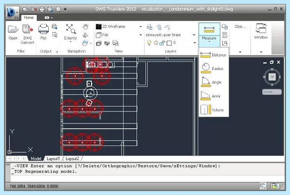Expand the Extents zoom options arrow
This screenshot has width=290, height=195.
tap(71, 42)
